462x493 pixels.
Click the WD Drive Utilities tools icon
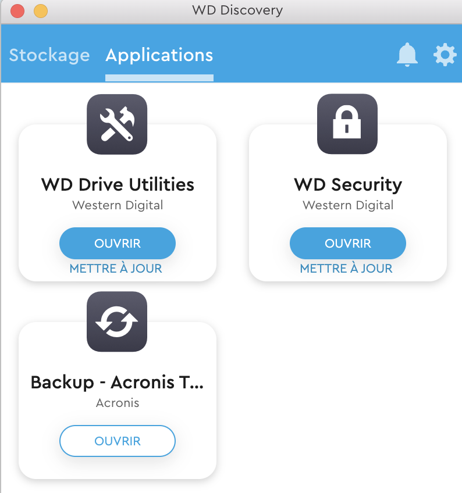pyautogui.click(x=117, y=124)
